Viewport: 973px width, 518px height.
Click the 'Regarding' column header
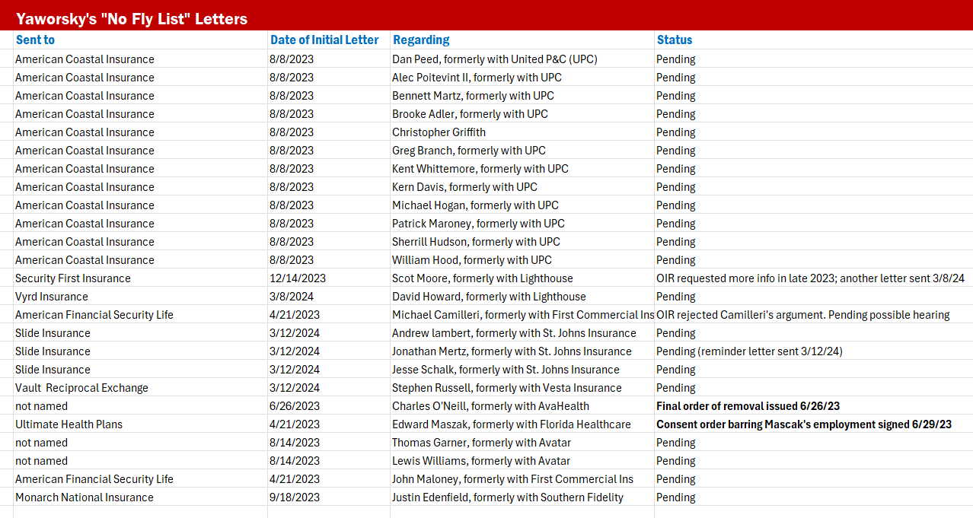(x=420, y=40)
